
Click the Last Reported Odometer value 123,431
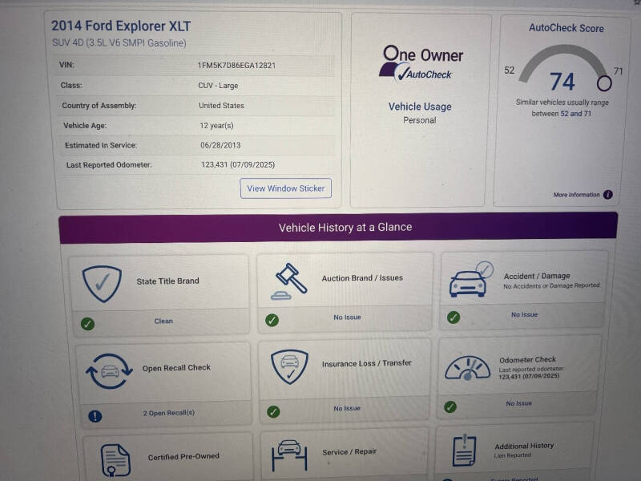coord(238,164)
